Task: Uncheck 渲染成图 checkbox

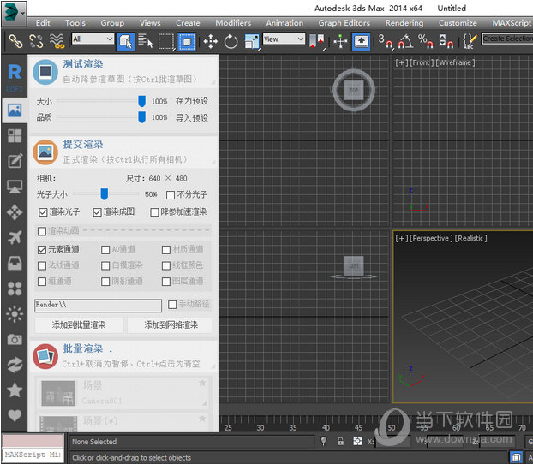Action: click(97, 212)
